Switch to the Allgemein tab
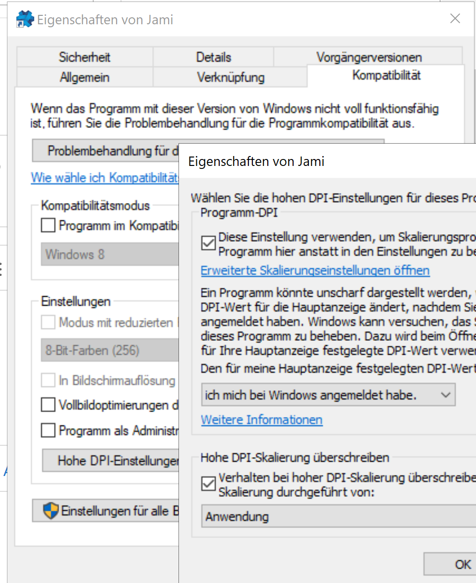This screenshot has width=476, height=583. click(84, 77)
